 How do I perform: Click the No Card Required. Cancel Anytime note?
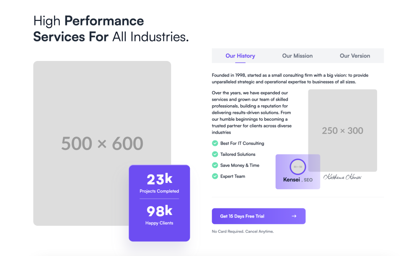coord(243,231)
